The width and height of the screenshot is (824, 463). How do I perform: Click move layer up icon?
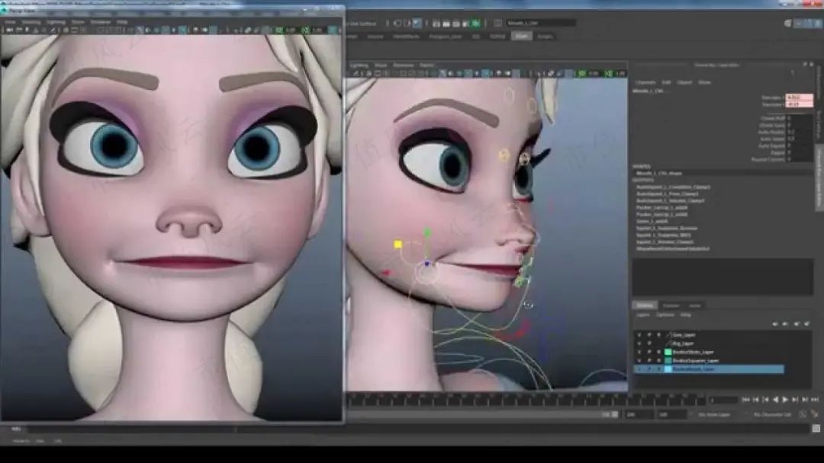point(775,324)
